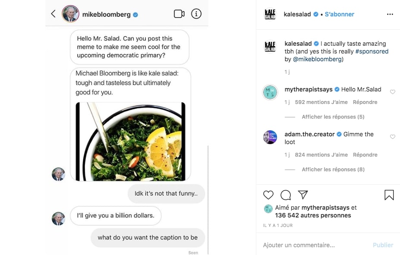This screenshot has height=255, width=400.
Task: Expand replies for mytherapistsays' comment
Action: point(333,116)
